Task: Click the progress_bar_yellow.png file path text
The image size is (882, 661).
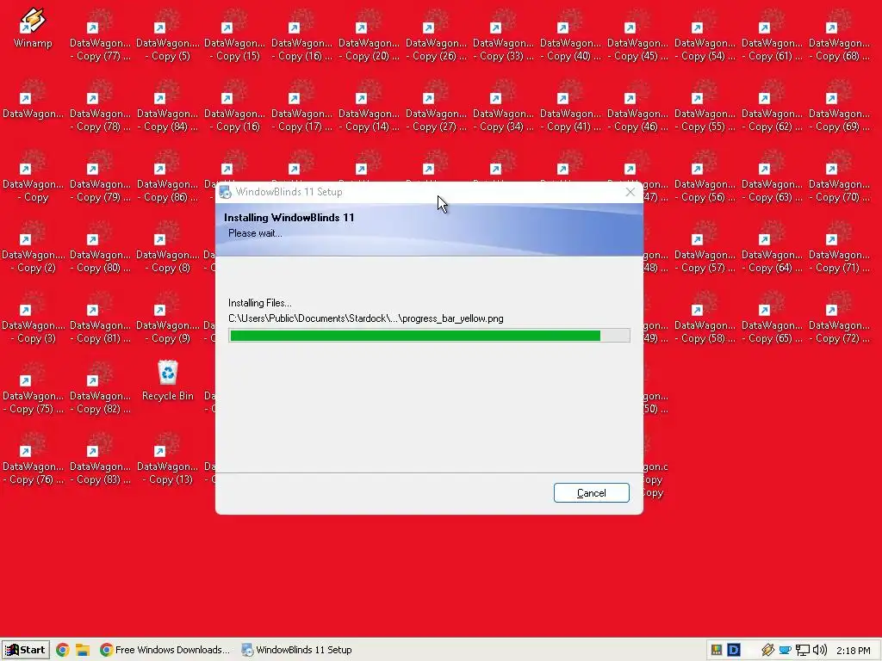Action: [365, 318]
